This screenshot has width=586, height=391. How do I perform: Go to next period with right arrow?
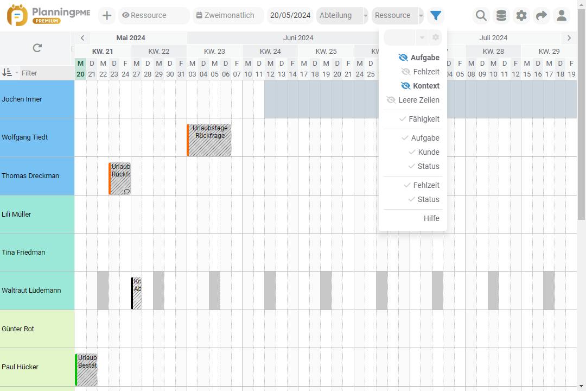point(569,38)
